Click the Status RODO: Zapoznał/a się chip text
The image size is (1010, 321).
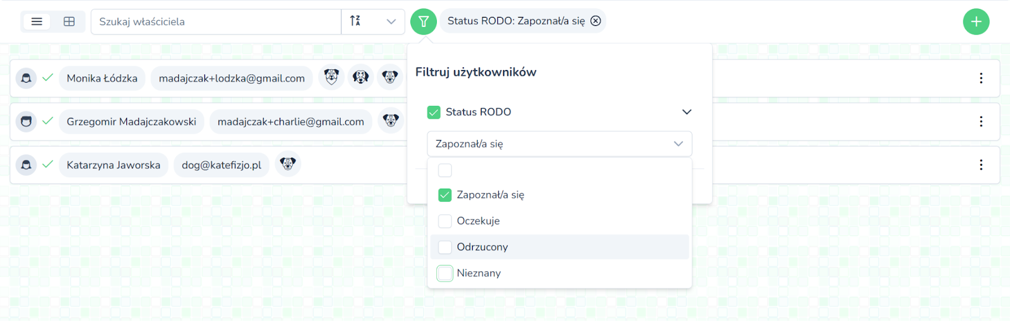(516, 21)
